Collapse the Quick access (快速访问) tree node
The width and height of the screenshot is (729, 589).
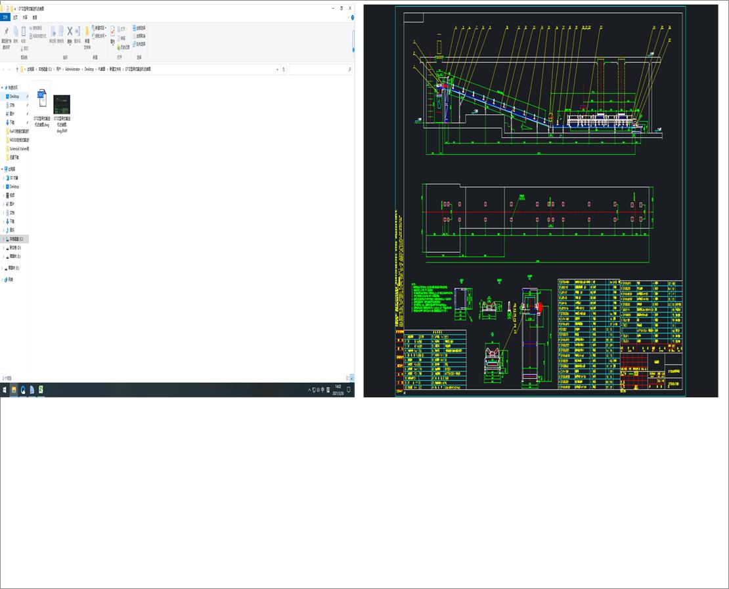(3, 87)
